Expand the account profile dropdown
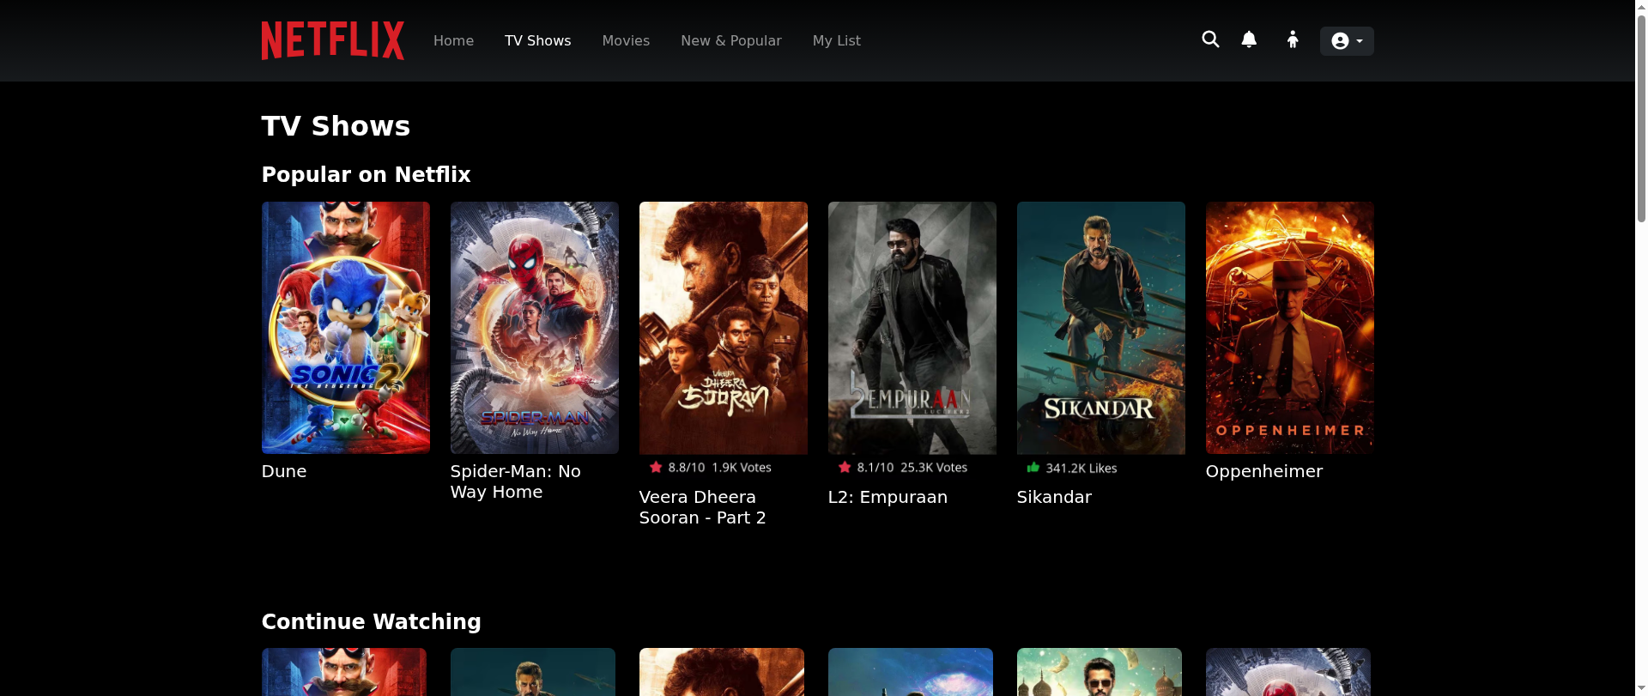 [x=1347, y=41]
